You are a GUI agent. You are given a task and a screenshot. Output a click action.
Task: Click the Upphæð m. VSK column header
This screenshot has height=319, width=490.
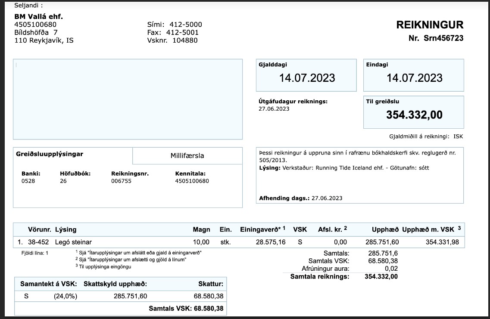[x=431, y=229]
